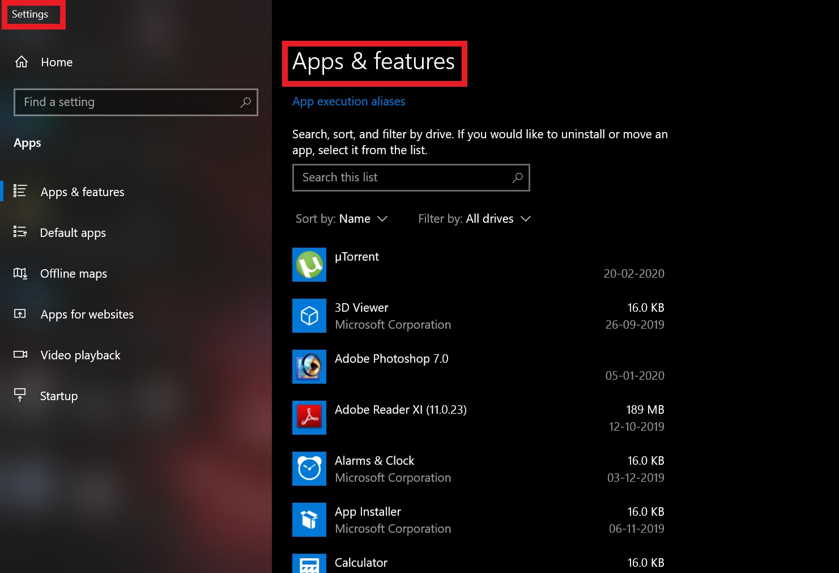Click the 26-09-2019 install date
Image resolution: width=839 pixels, height=573 pixels.
point(634,324)
